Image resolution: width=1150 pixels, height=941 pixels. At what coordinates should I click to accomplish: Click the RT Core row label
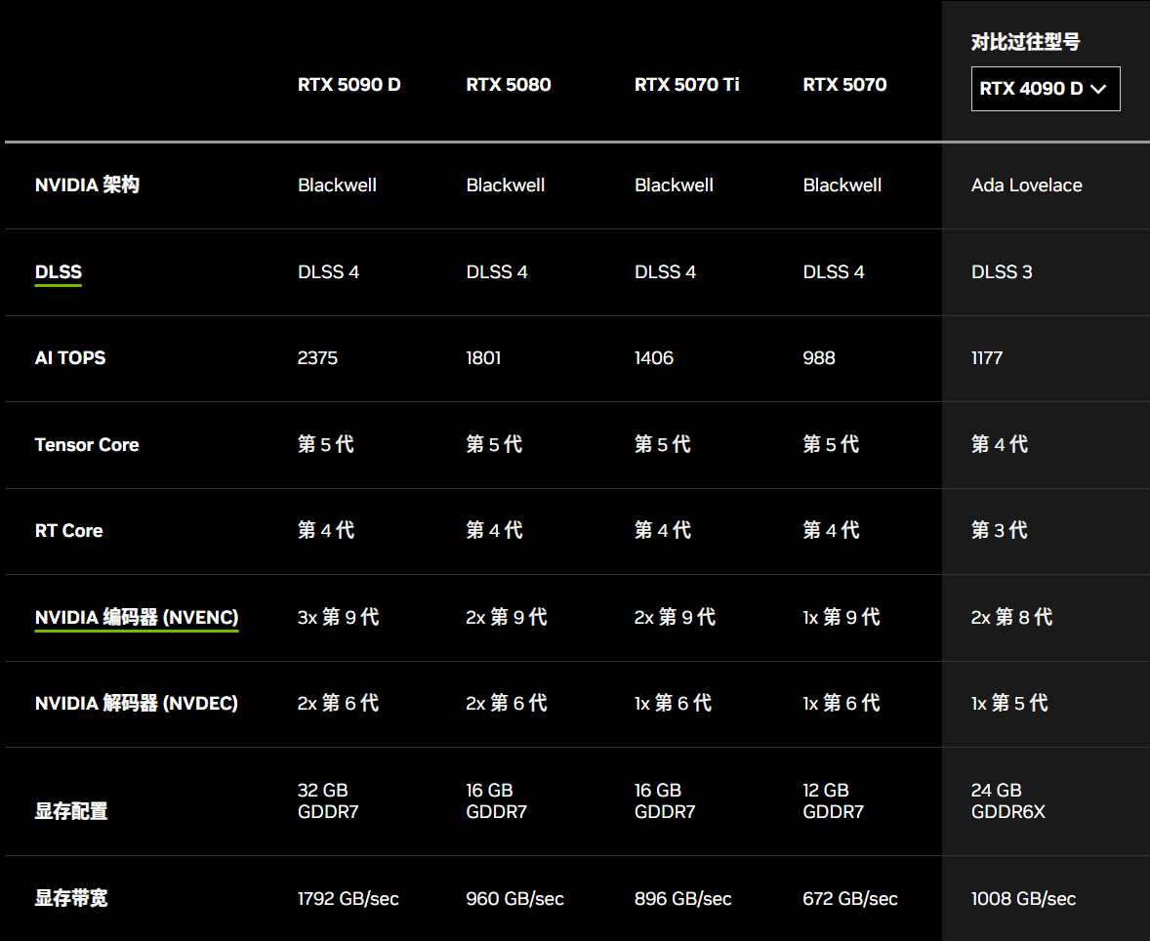68,531
